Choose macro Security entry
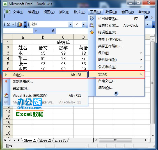158x150 pixels. (x=45, y=88)
